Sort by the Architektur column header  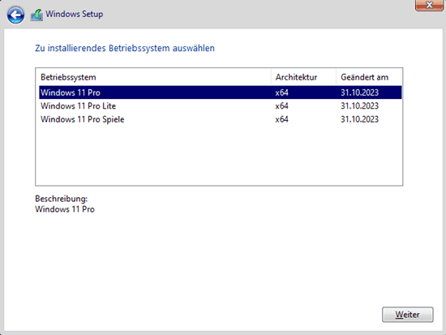tap(303, 77)
